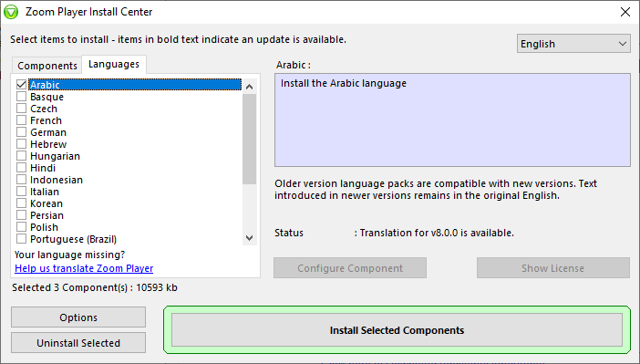
Task: Click the Uninstall Selected button
Action: pyautogui.click(x=78, y=342)
